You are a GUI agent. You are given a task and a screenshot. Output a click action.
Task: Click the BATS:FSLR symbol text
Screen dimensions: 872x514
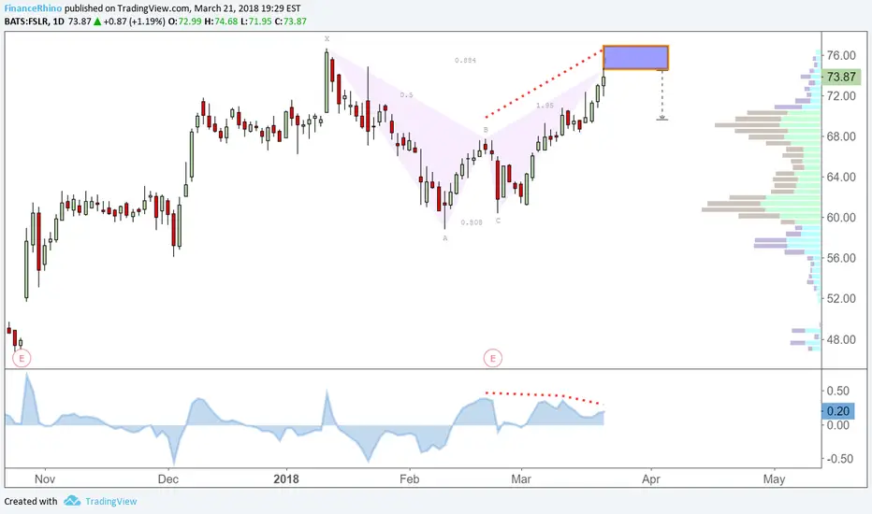(x=26, y=21)
